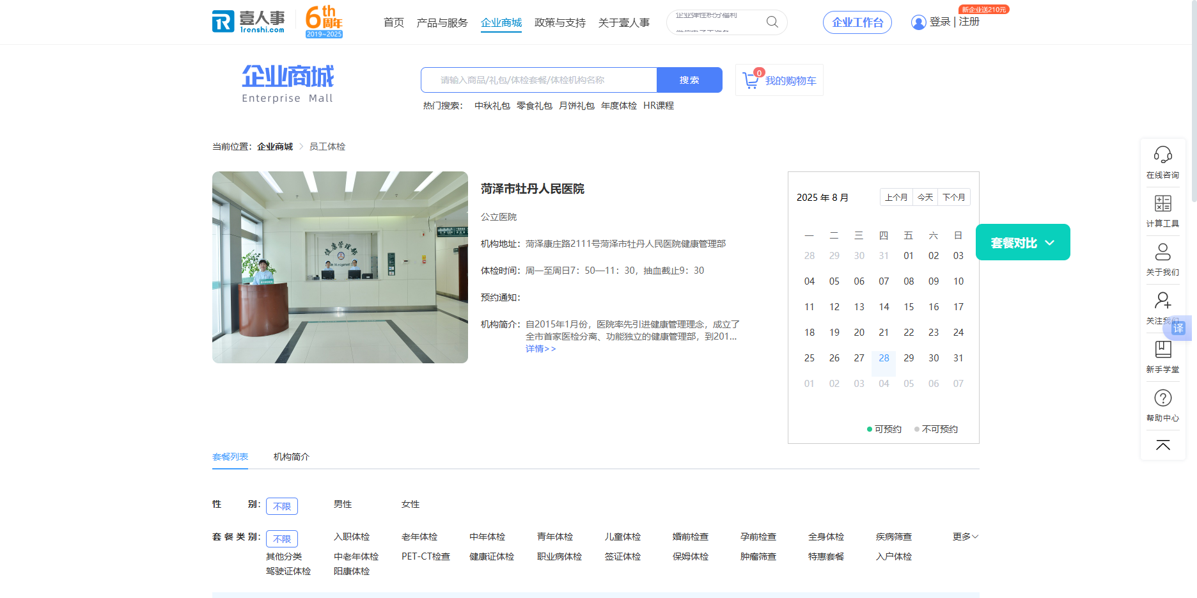Switch to 套餐列表 tab
The image size is (1197, 598).
[x=230, y=457]
